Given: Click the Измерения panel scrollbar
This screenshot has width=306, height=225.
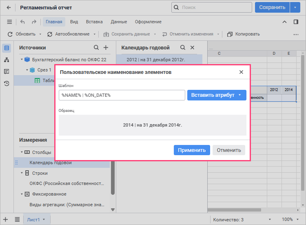Looking at the screenshot, I should point(113,178).
